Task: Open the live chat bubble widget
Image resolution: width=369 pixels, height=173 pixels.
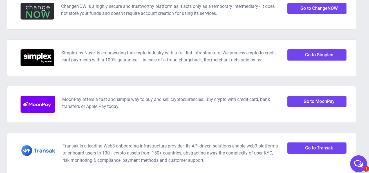Action: 358,164
